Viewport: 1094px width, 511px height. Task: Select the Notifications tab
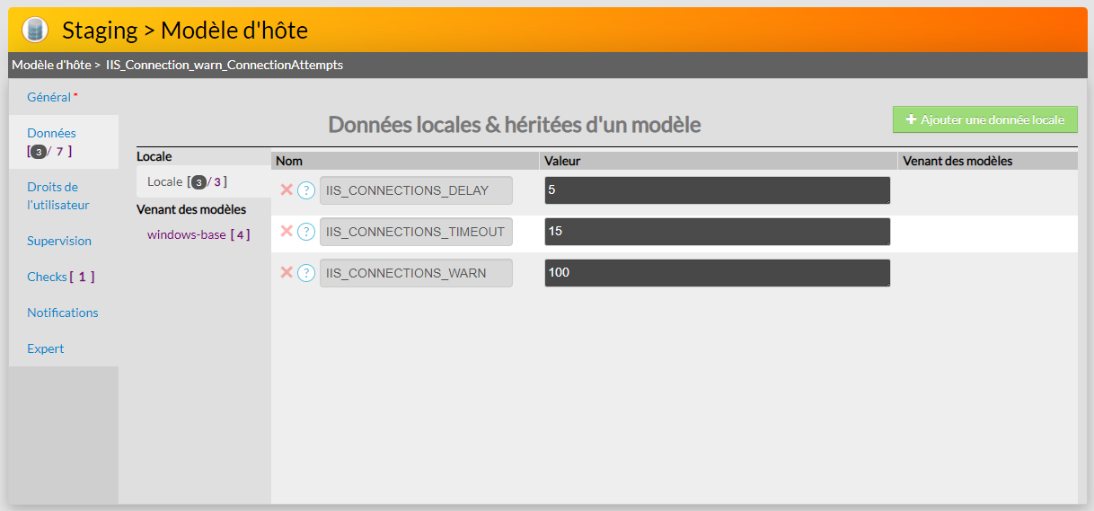(63, 313)
